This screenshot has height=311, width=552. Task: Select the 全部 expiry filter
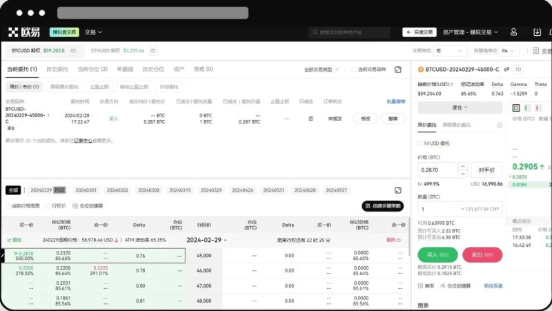(x=13, y=190)
